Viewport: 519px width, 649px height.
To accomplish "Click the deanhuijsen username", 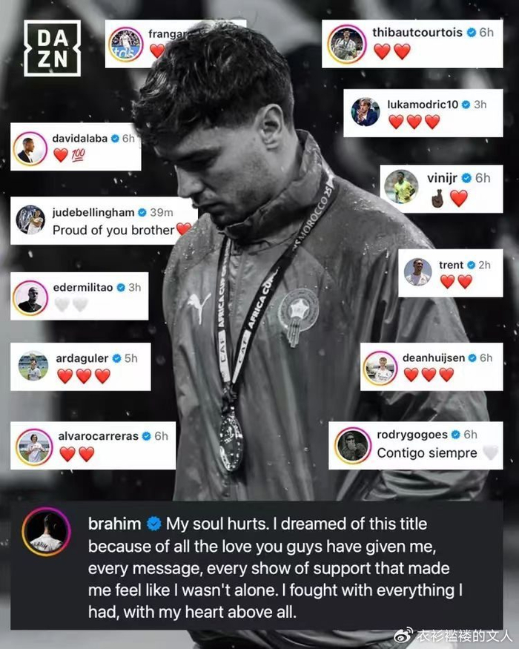I will (433, 358).
